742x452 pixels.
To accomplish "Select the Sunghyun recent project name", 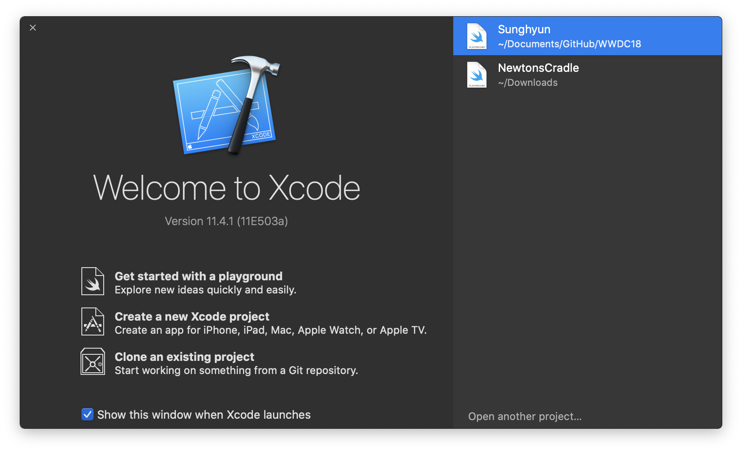I will 524,29.
